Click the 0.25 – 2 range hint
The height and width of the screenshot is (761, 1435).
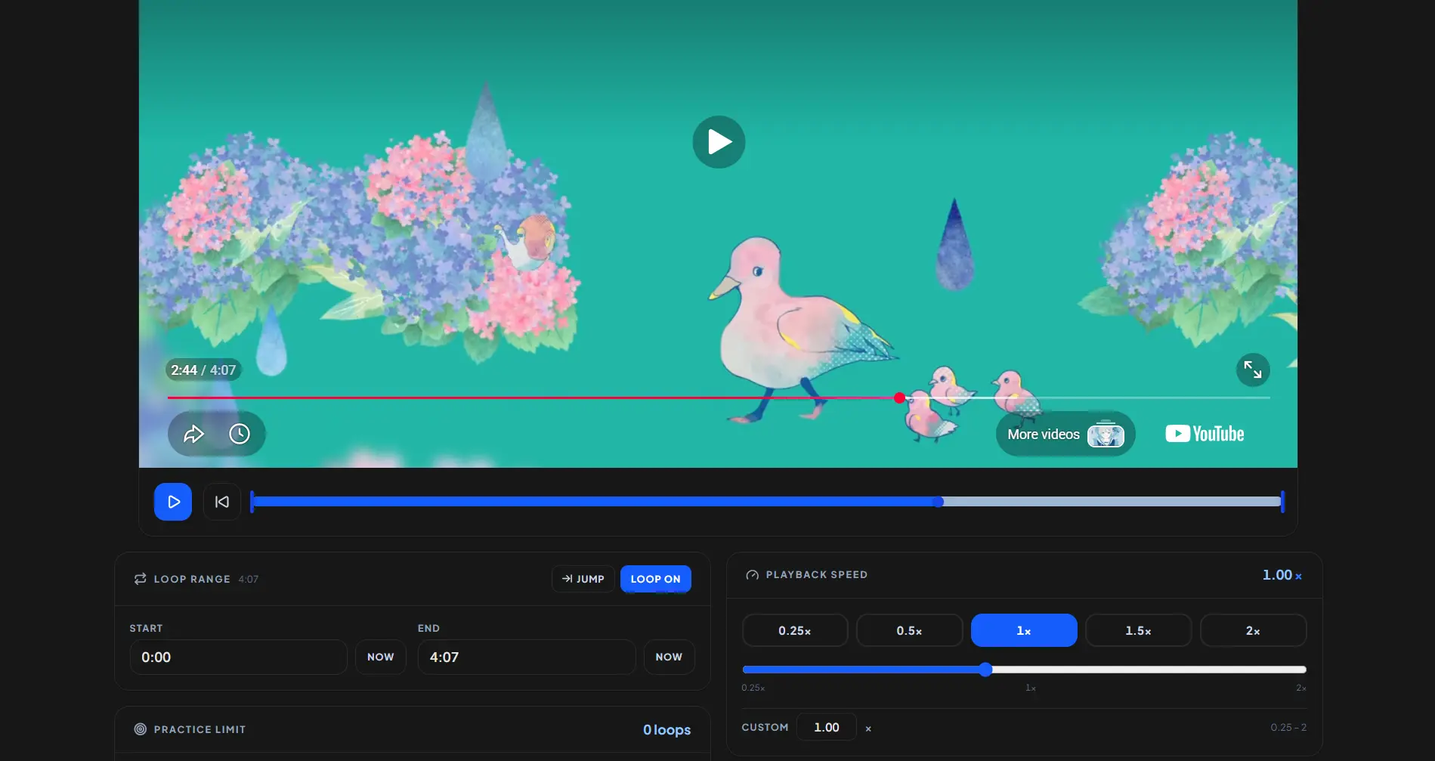click(x=1288, y=728)
